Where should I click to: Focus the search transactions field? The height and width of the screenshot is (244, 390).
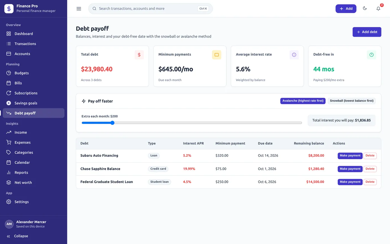(150, 9)
